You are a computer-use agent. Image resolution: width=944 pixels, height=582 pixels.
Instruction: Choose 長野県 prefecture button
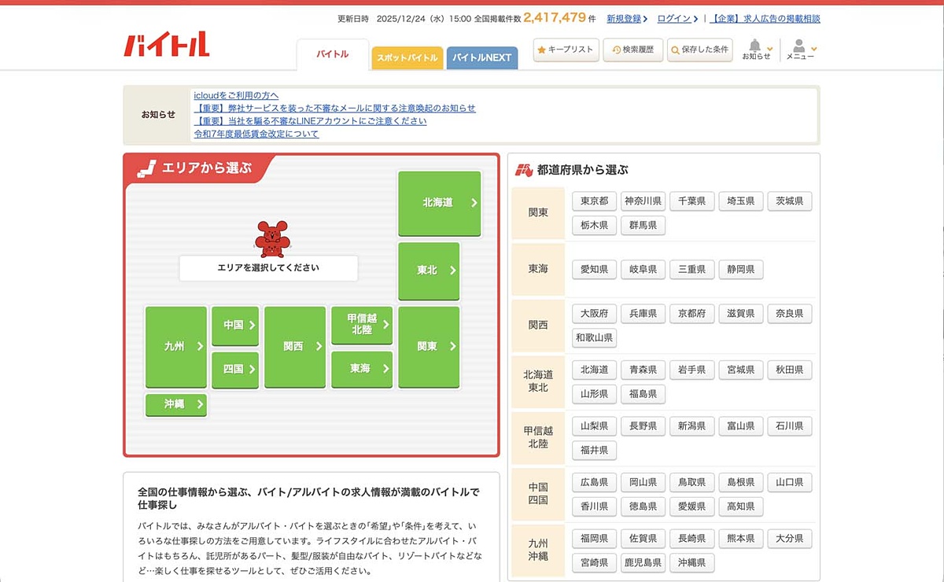[643, 426]
